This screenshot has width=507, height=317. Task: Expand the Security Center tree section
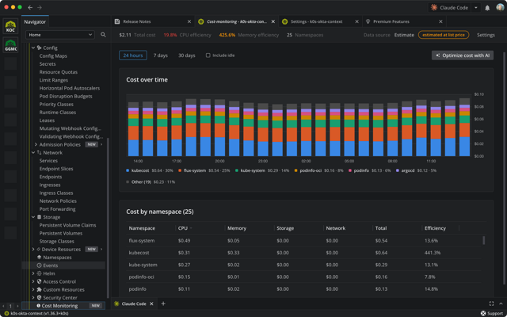[x=33, y=298]
